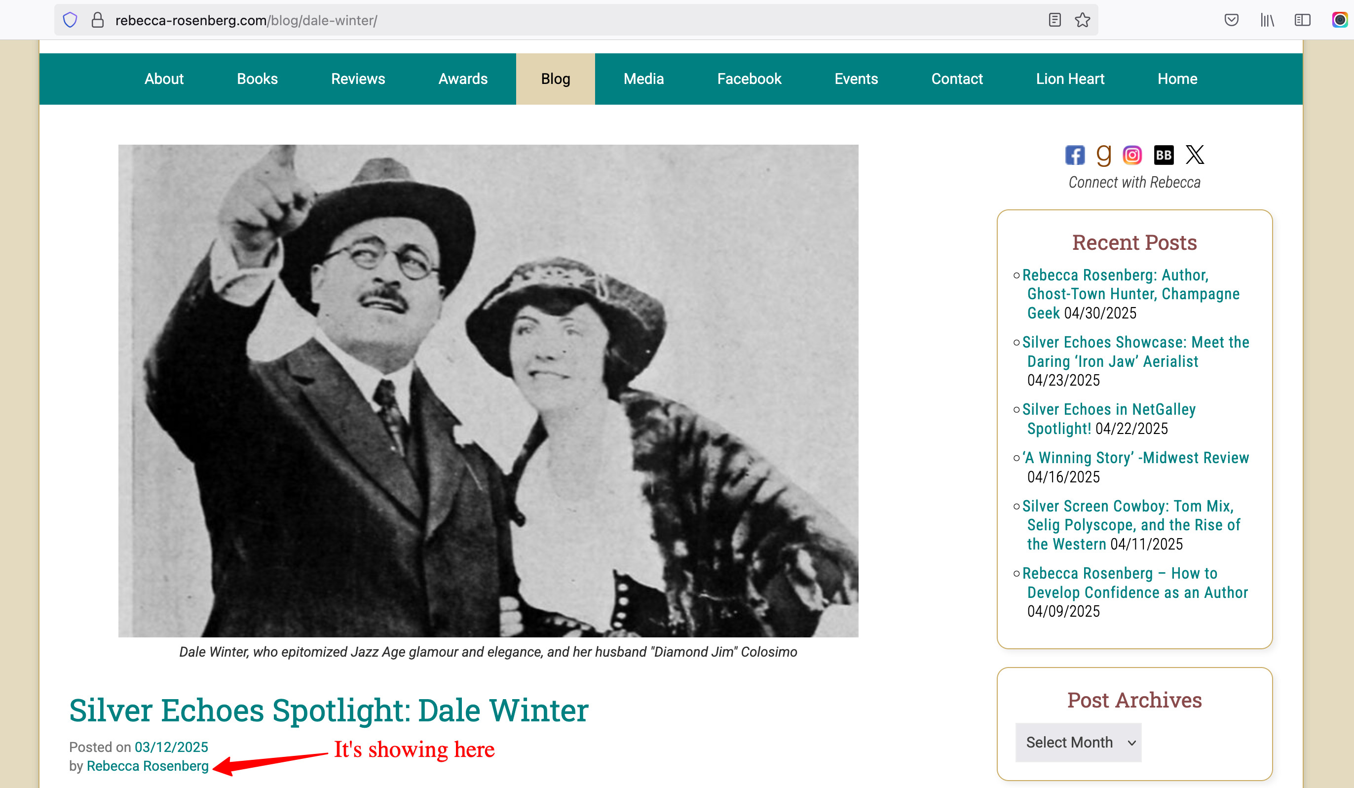
Task: Open the library bookshelf icon
Action: point(1267,20)
